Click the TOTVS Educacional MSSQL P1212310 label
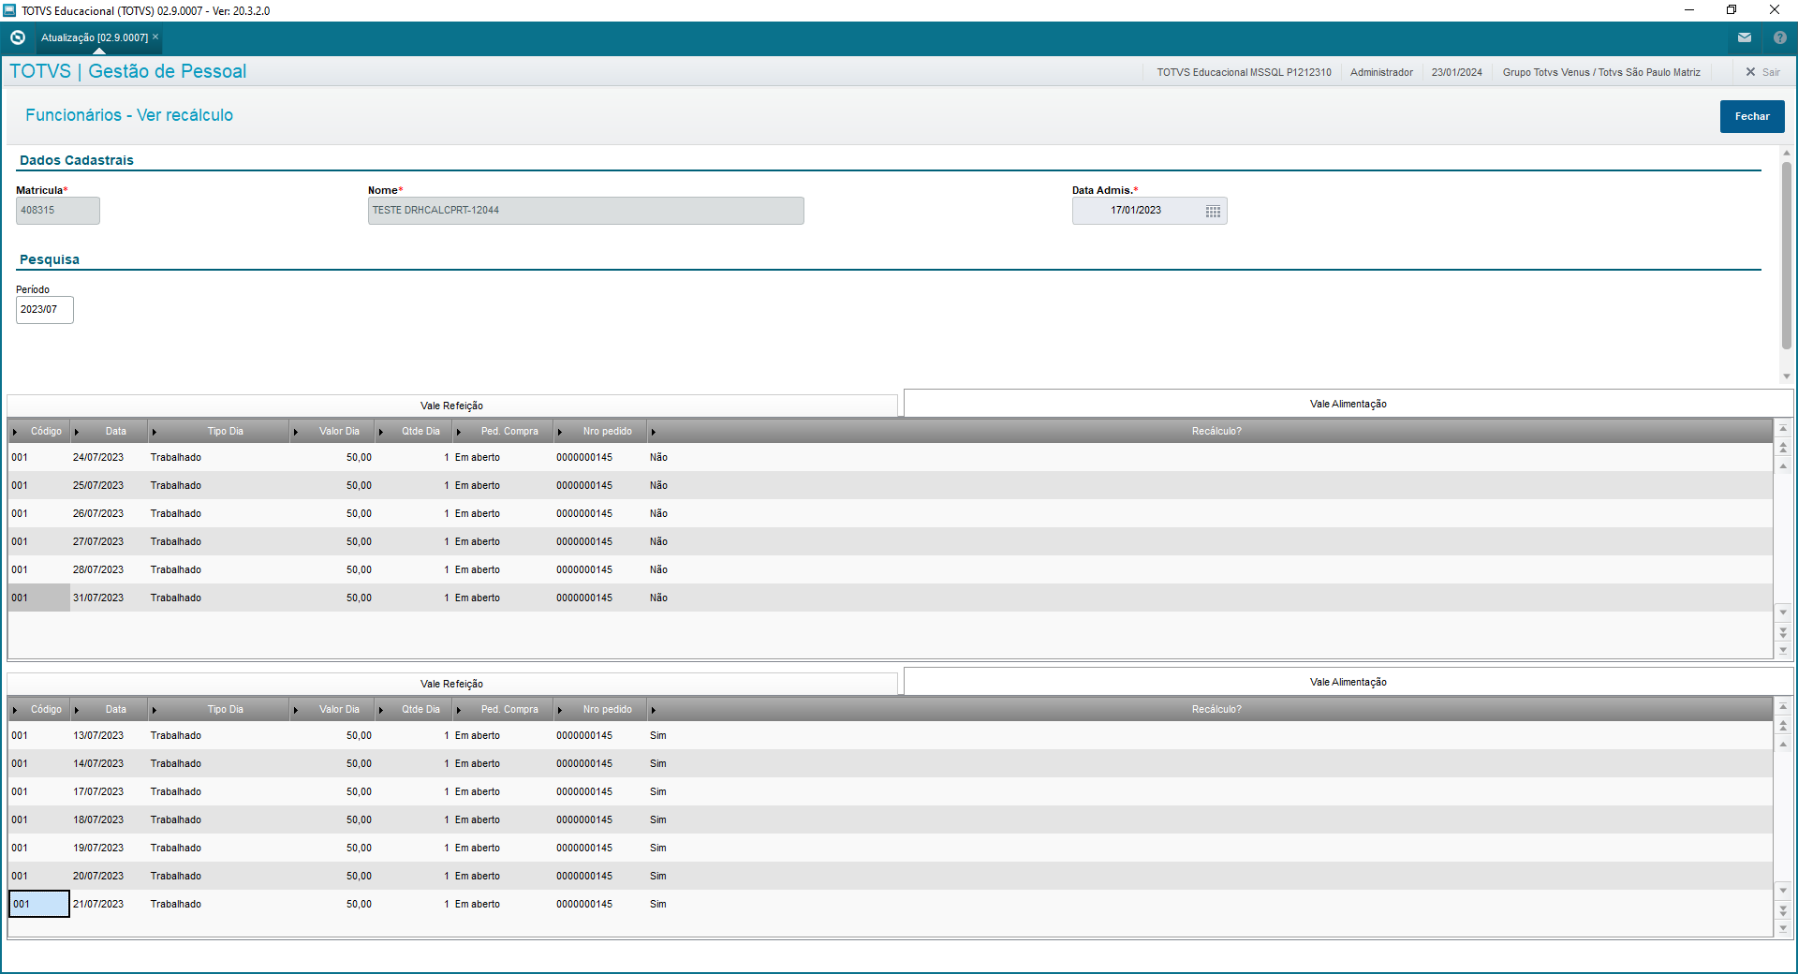 [x=1244, y=72]
